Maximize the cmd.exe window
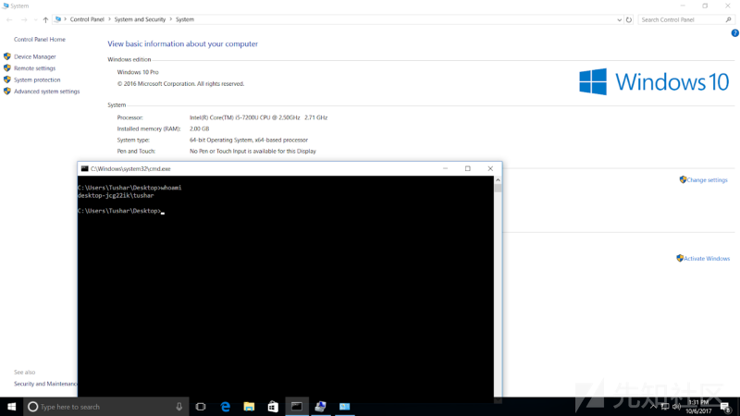The image size is (740, 416). click(x=468, y=168)
